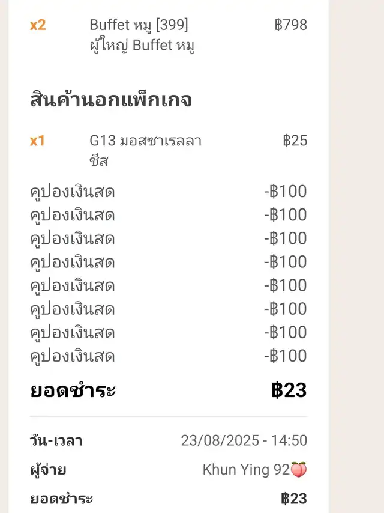Image resolution: width=384 pixels, height=513 pixels.
Task: Tap the ผู้ใหญ่ Buffet หมู subtitle line
Action: (x=142, y=46)
